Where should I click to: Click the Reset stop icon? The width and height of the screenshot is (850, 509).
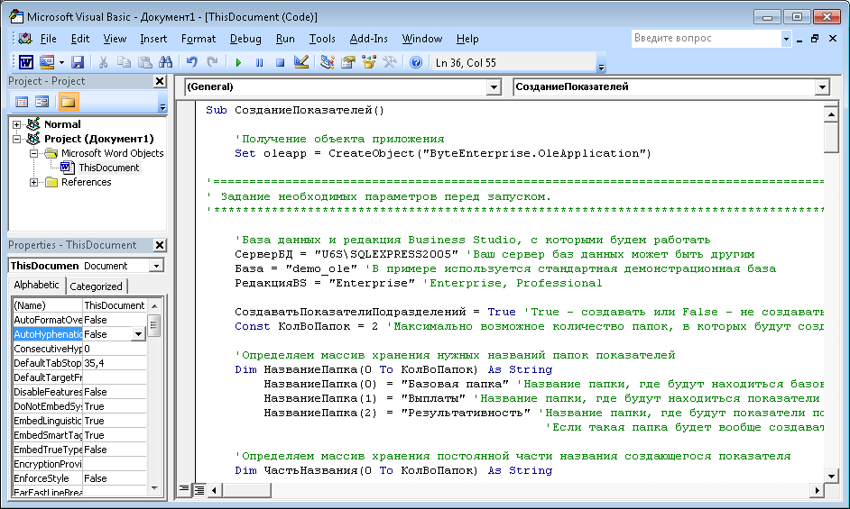click(280, 62)
